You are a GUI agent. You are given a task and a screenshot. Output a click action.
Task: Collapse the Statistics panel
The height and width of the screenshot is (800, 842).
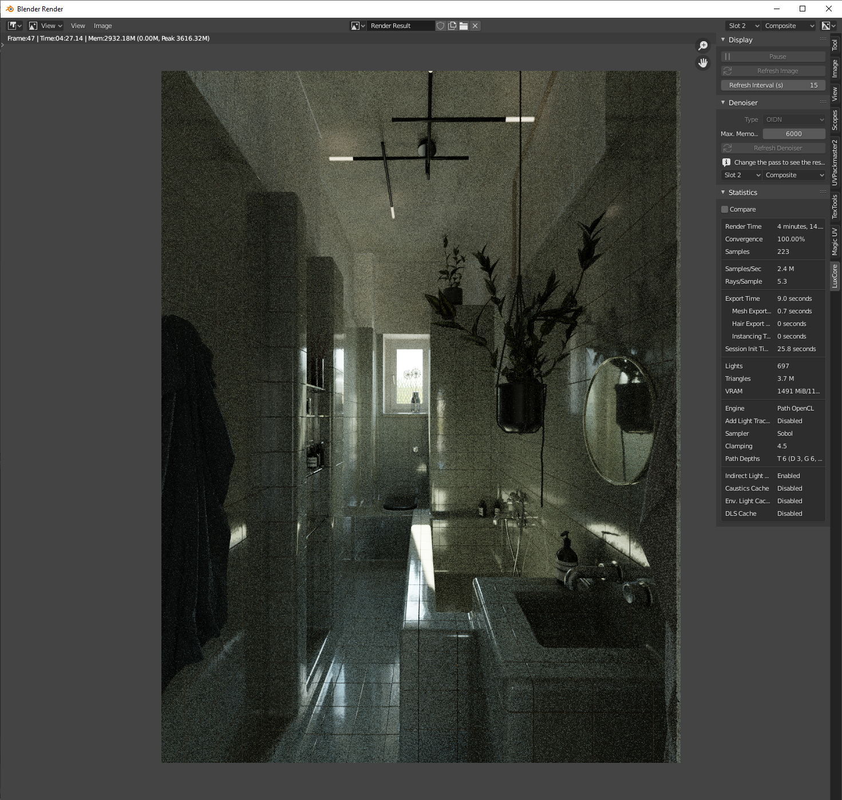click(x=724, y=192)
